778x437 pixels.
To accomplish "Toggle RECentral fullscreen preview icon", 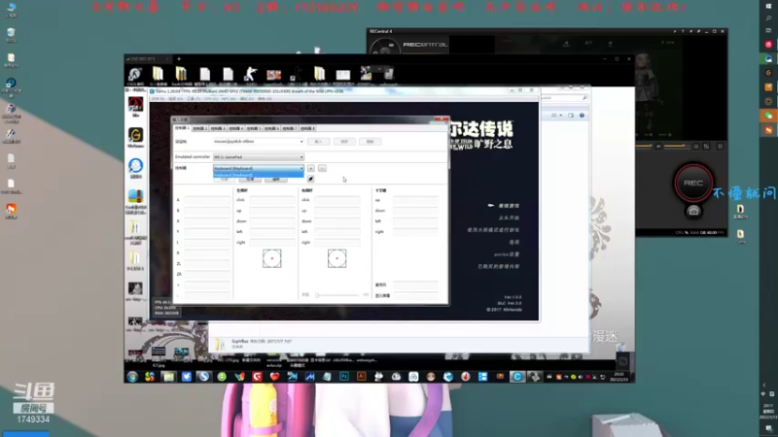I will [x=720, y=147].
